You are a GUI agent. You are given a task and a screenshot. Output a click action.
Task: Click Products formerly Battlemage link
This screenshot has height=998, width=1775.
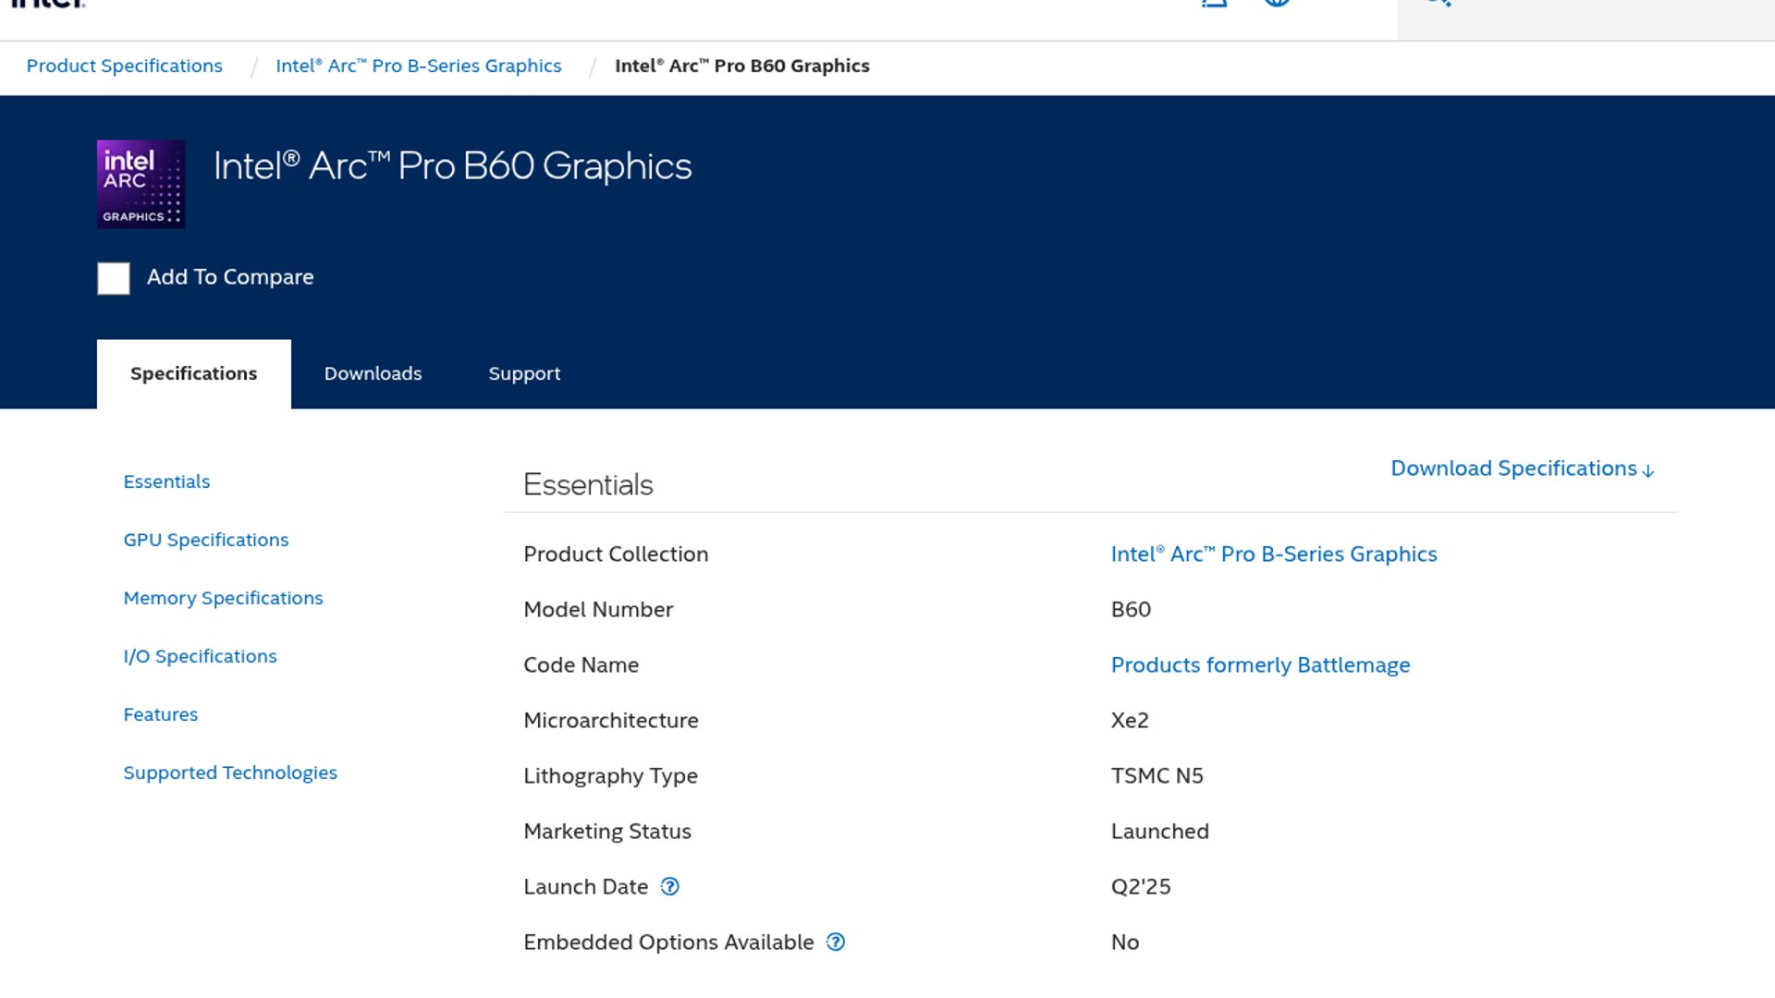(1260, 665)
